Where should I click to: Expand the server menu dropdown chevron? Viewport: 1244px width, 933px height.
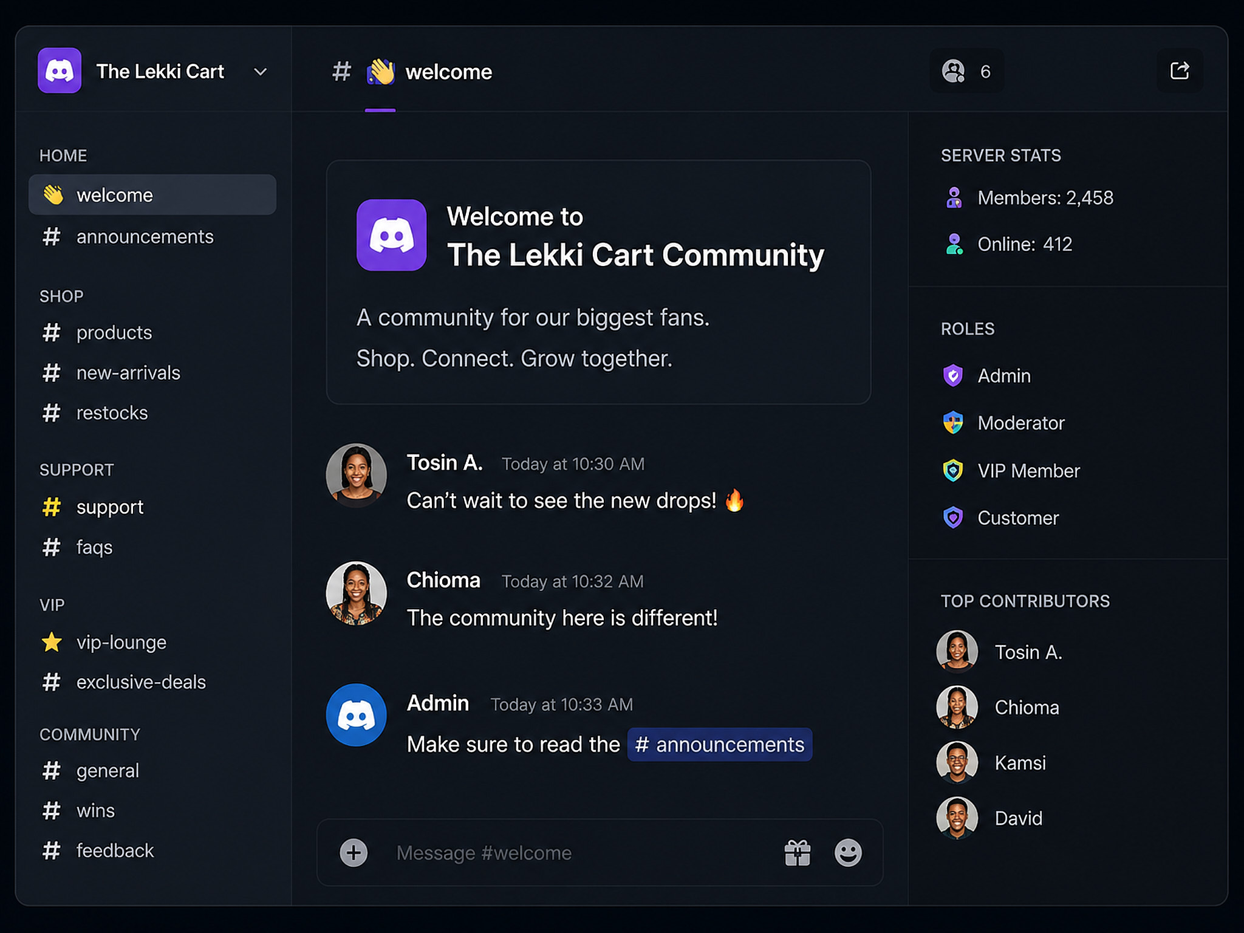261,72
